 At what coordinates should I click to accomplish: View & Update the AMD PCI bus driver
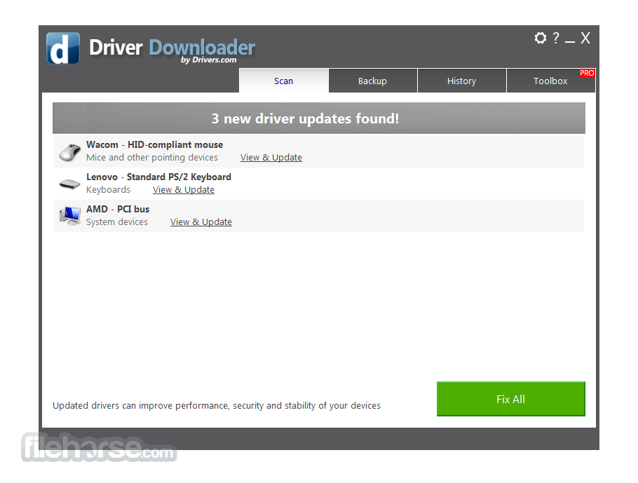[201, 222]
